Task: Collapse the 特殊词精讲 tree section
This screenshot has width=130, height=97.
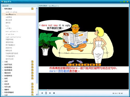Action: tap(3, 9)
